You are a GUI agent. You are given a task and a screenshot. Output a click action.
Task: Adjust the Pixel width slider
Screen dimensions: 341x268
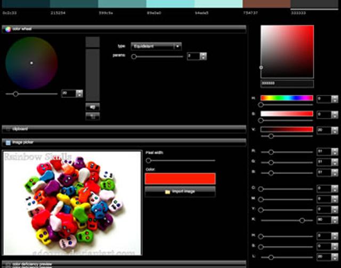pos(149,161)
